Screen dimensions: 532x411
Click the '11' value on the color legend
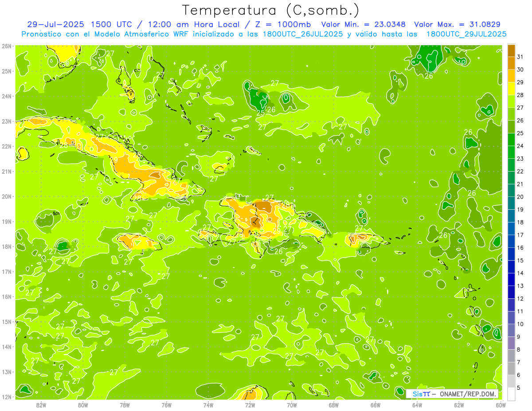pos(520,311)
